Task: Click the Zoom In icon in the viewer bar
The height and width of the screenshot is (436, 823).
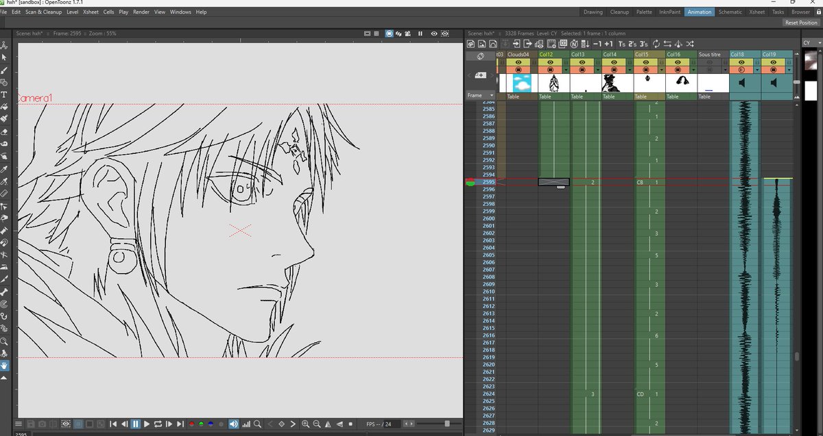Action: click(306, 424)
